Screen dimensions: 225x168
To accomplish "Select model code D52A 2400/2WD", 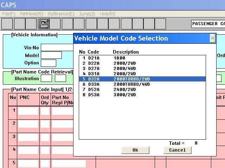I will pyautogui.click(x=142, y=90).
